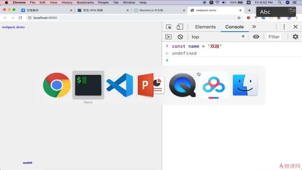Open the top JavaScript context dropdown

(x=218, y=37)
